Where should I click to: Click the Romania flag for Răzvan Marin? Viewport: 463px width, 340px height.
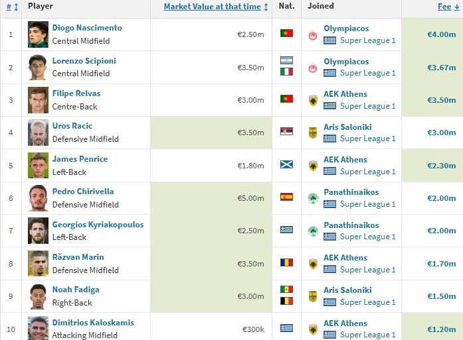tap(286, 262)
